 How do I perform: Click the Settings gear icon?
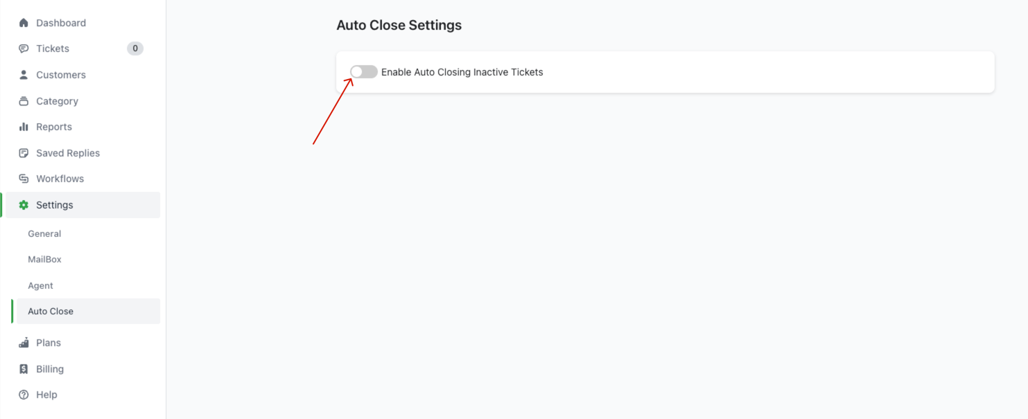point(24,205)
